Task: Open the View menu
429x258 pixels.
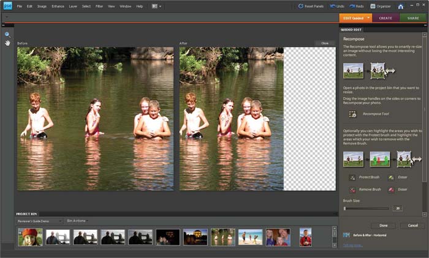Action: [111, 6]
